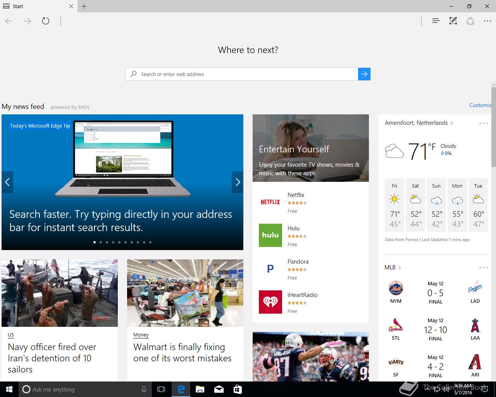Open MLB card options ellipsis
496x397 pixels.
point(484,268)
